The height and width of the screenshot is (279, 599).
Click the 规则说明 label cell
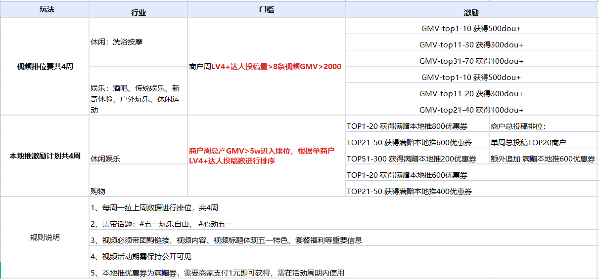45,238
